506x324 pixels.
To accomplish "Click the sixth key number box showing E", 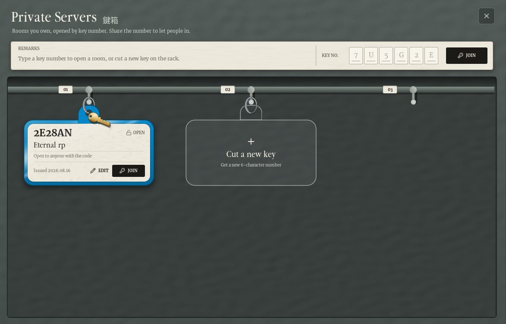I will tap(431, 56).
